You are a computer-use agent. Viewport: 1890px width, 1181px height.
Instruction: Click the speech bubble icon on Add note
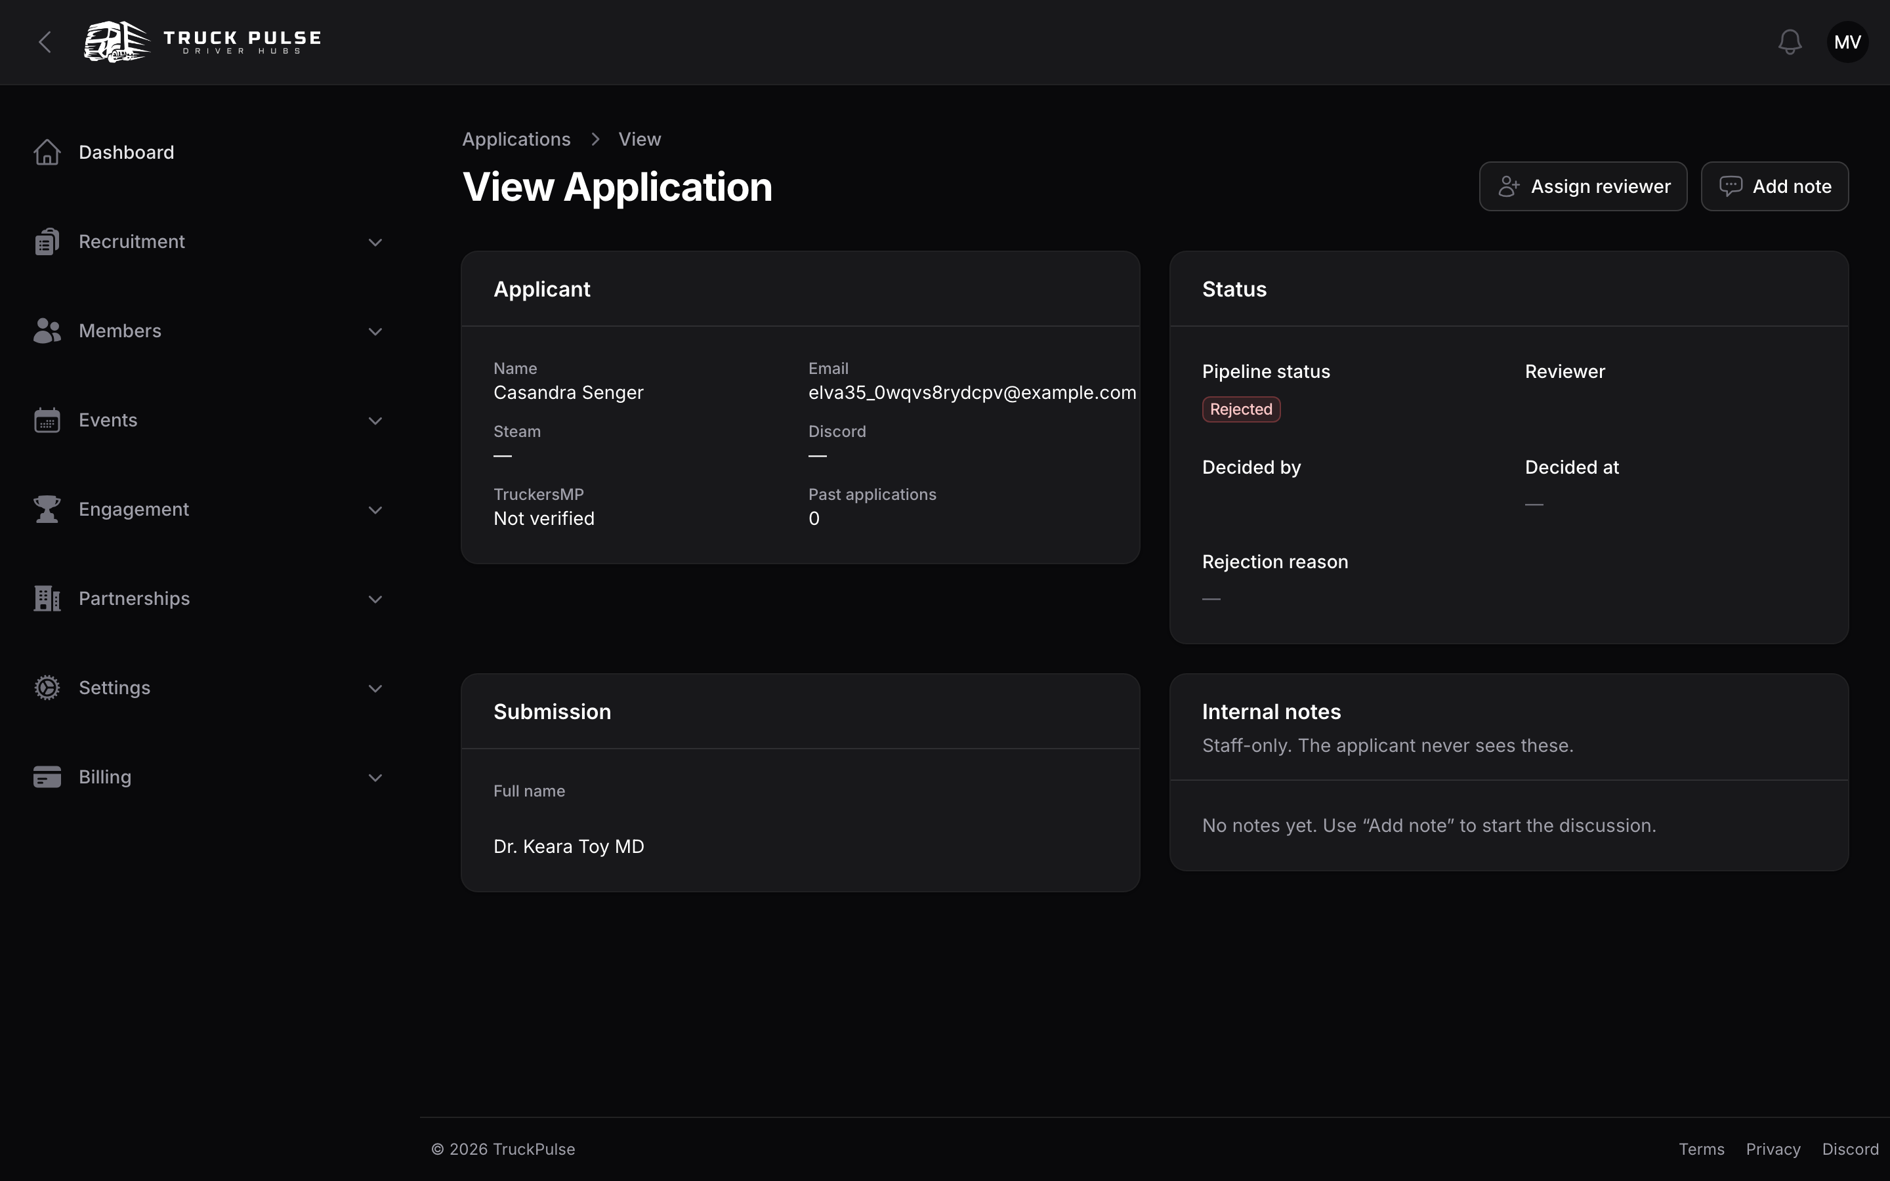pyautogui.click(x=1731, y=187)
